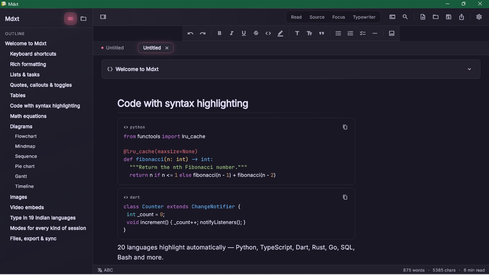Undo the last edit
This screenshot has height=275, width=489.
tap(190, 34)
